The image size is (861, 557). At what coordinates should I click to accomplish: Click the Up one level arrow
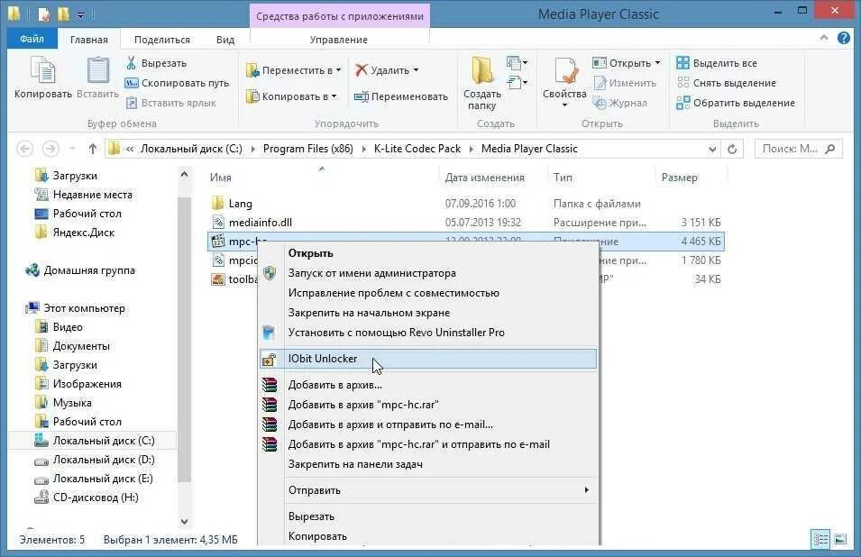(92, 149)
